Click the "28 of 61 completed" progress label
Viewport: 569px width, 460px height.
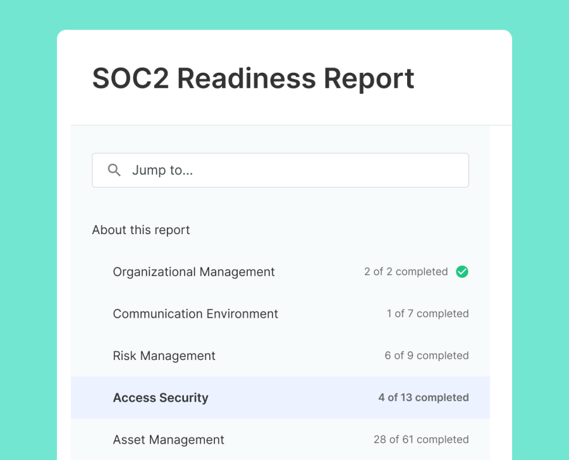tap(421, 440)
